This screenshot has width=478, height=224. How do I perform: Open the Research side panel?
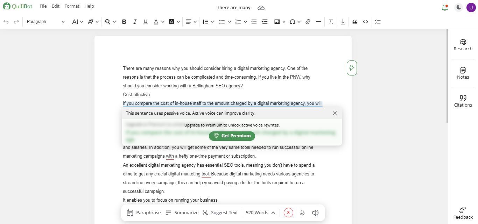[x=463, y=45]
